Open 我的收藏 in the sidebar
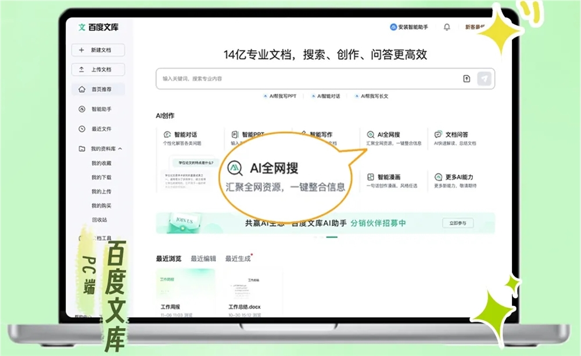Viewport: 581px width, 356px height. pos(101,163)
